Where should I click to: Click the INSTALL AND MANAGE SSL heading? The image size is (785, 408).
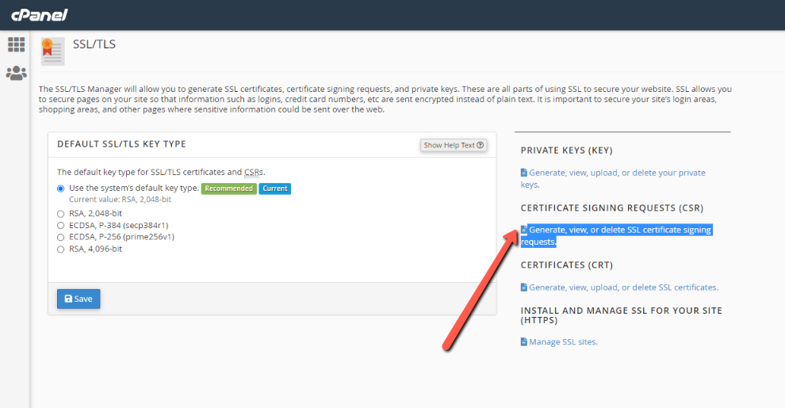tap(622, 315)
